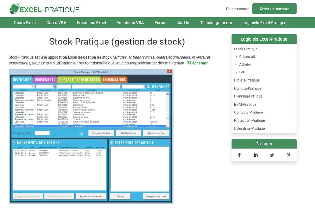Open Planning-Pratique sidebar link
This screenshot has width=315, height=208.
[x=248, y=96]
